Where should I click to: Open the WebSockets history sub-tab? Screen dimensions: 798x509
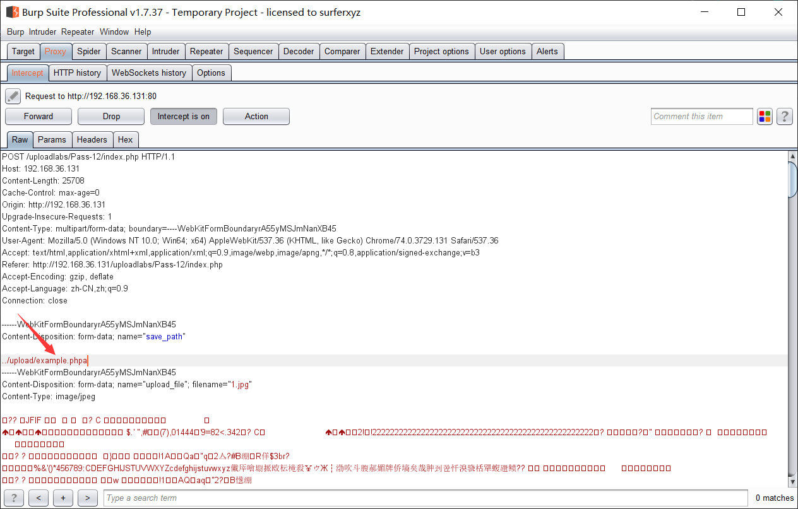pyautogui.click(x=149, y=73)
